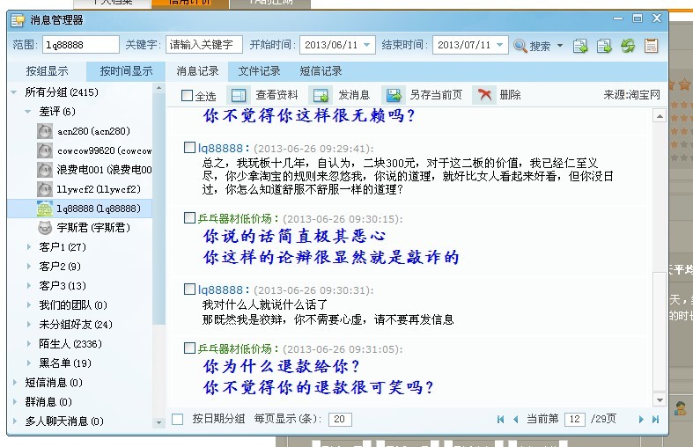This screenshot has height=447, width=693.
Task: Go to next page of messages
Action: [641, 419]
